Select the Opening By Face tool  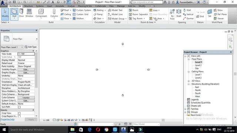click(x=172, y=14)
